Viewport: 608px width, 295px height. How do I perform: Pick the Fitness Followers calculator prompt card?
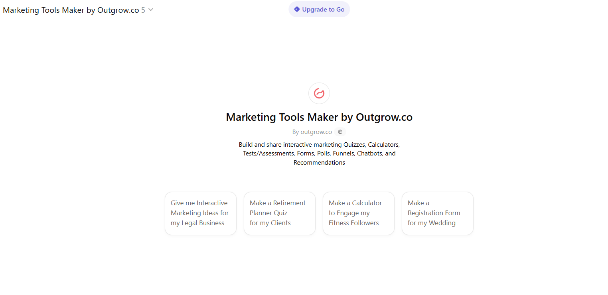(359, 213)
